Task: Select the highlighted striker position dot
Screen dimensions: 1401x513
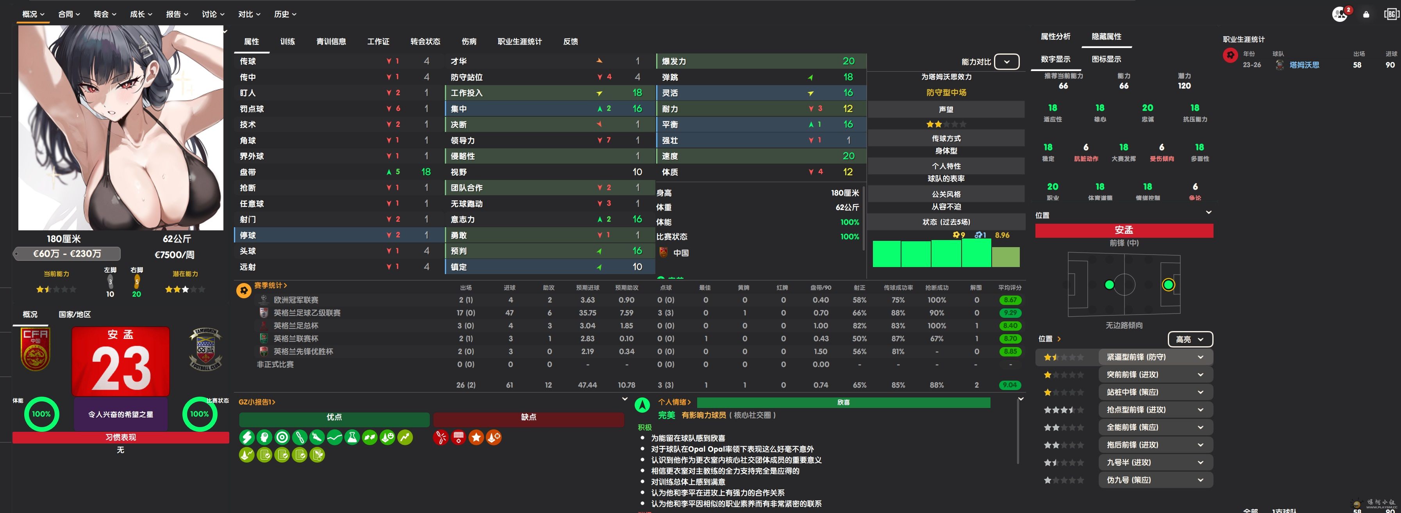Action: [x=1168, y=285]
